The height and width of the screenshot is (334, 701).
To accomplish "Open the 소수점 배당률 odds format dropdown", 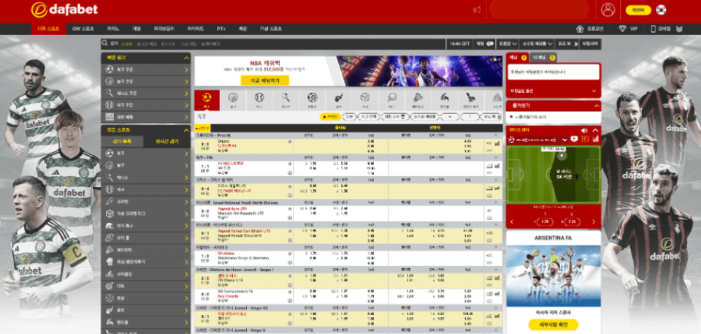I will (537, 43).
